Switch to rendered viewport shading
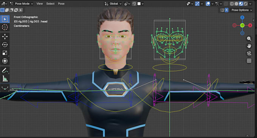Screen dimensions: 257x138 pos(246,4)
